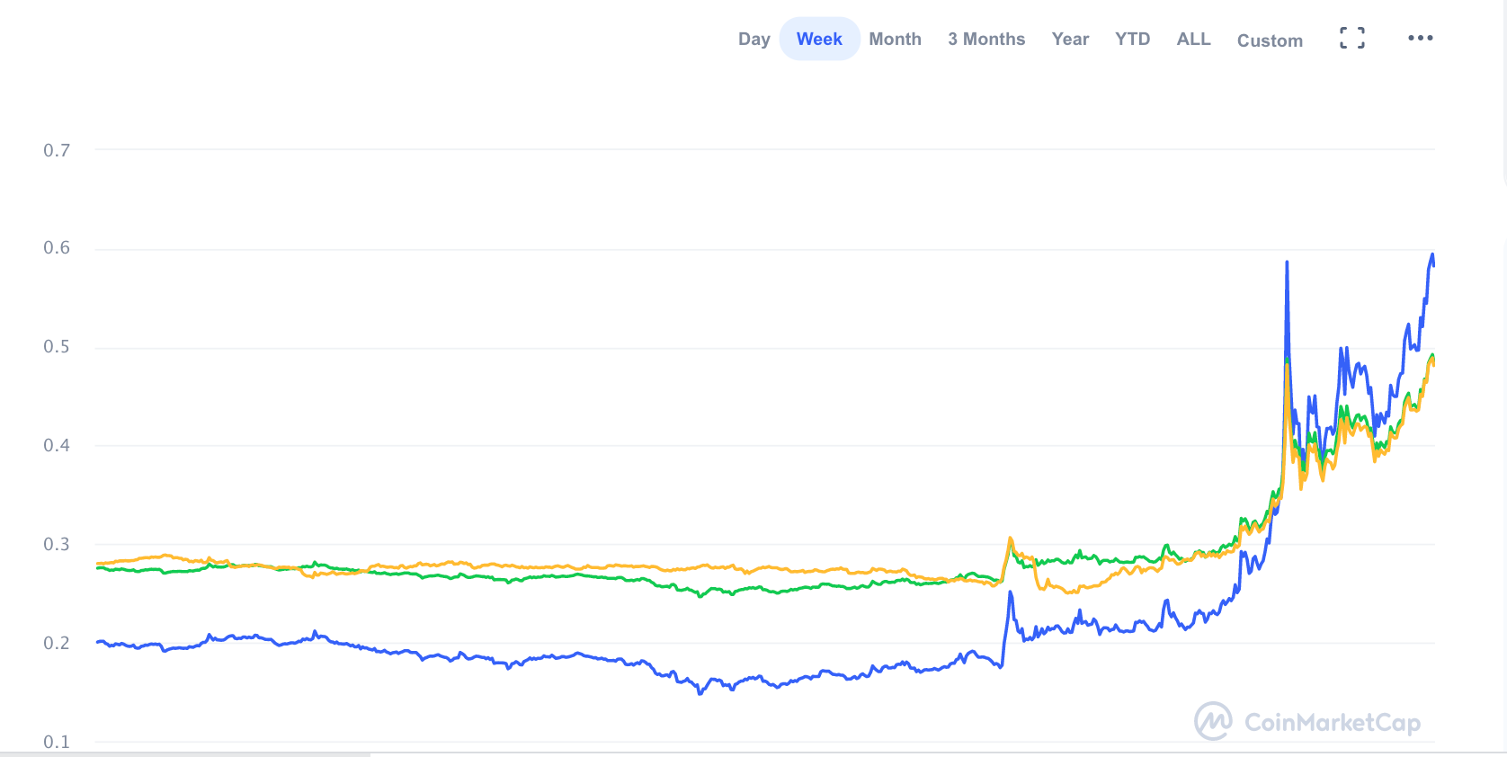The image size is (1507, 757).
Task: Click the horizontal scrollbar at bottom
Action: point(185,754)
